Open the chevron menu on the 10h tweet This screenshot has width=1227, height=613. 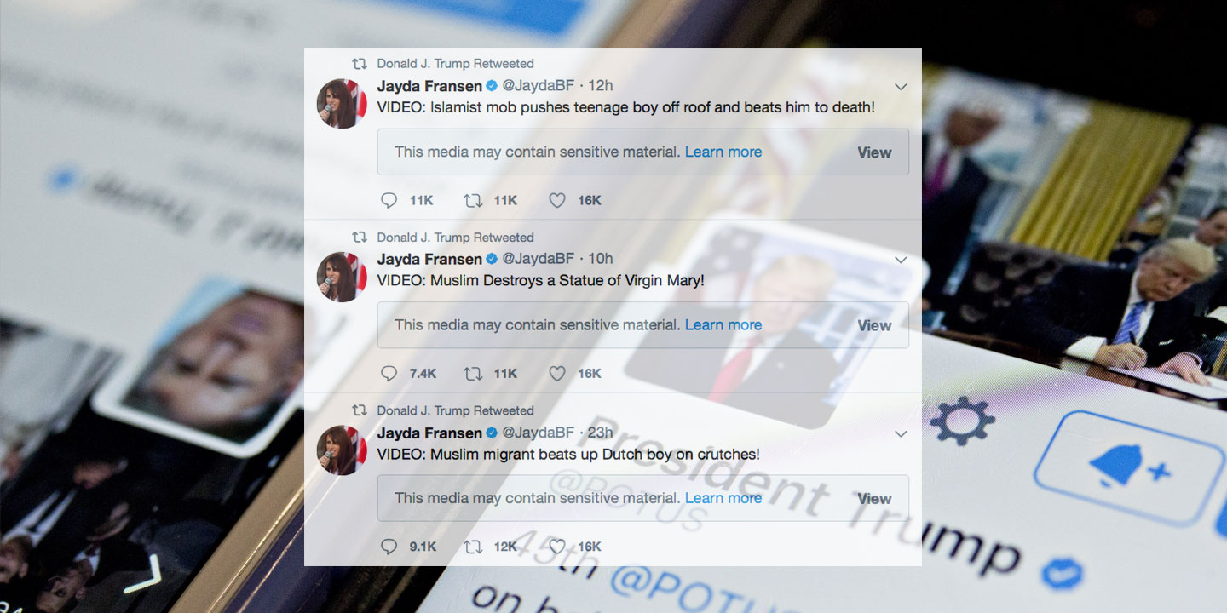[901, 260]
